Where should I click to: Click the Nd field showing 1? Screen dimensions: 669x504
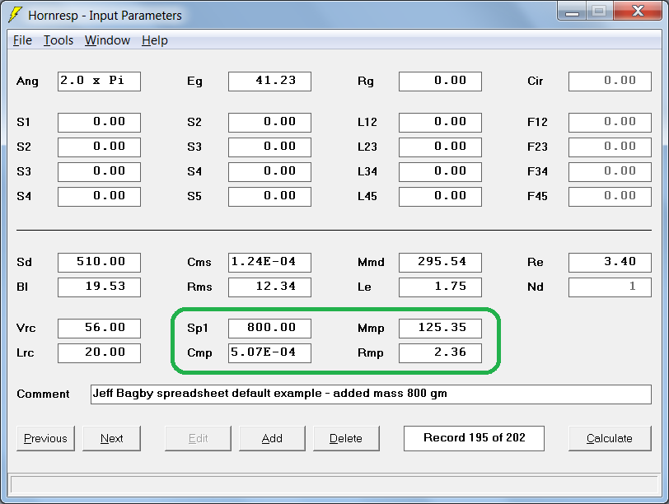[x=611, y=287]
